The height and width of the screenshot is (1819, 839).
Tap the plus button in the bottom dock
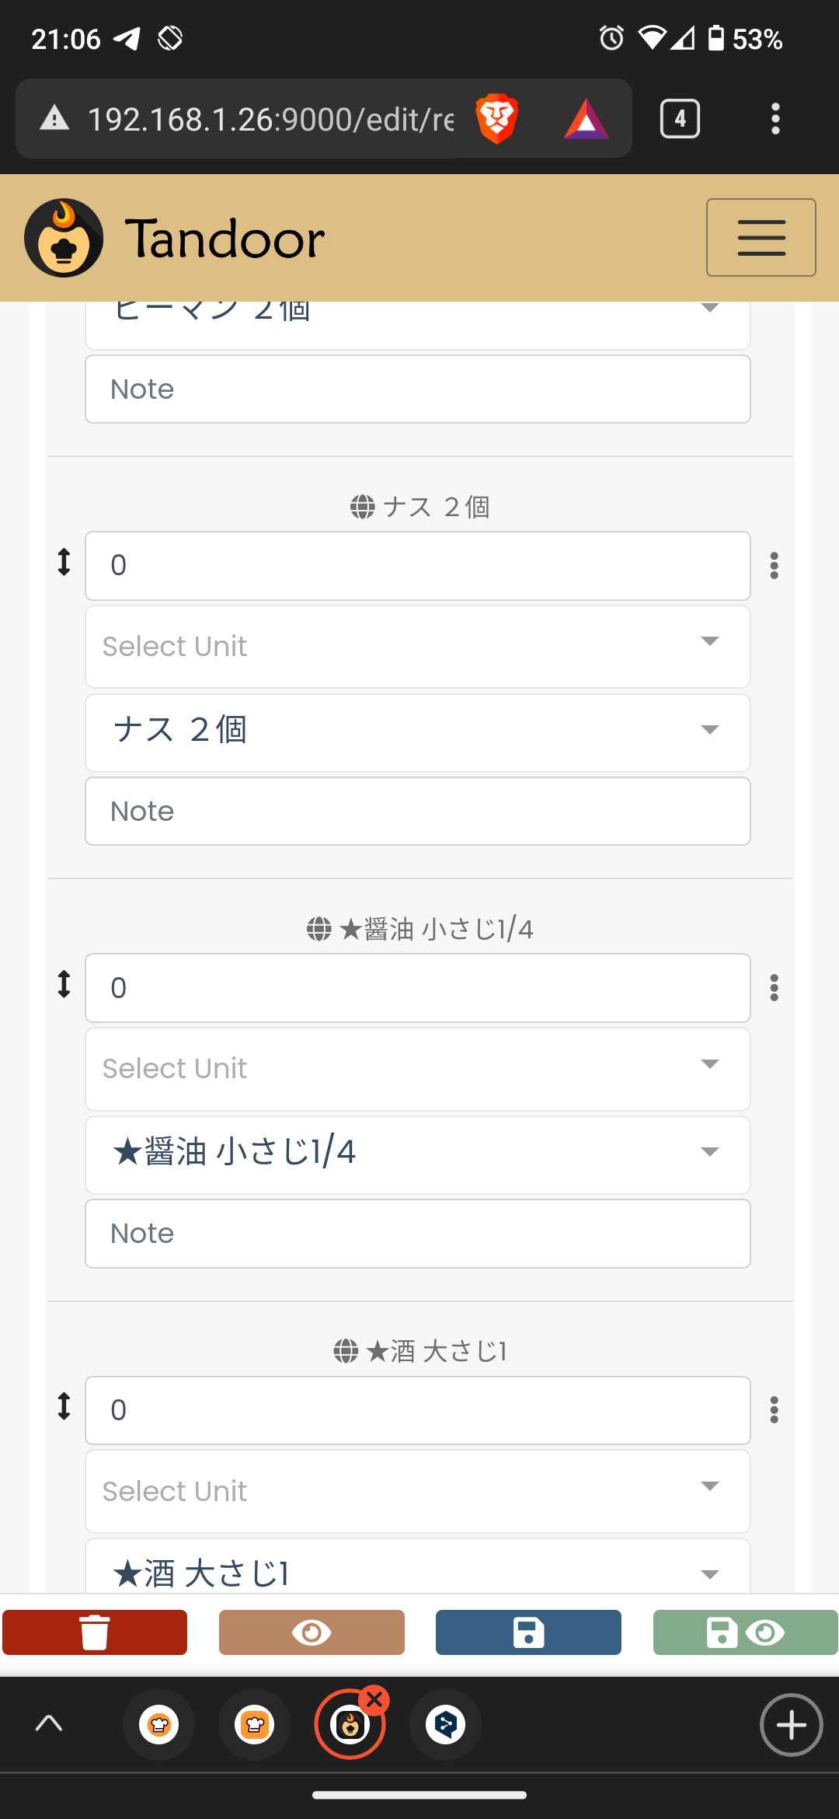point(790,1724)
